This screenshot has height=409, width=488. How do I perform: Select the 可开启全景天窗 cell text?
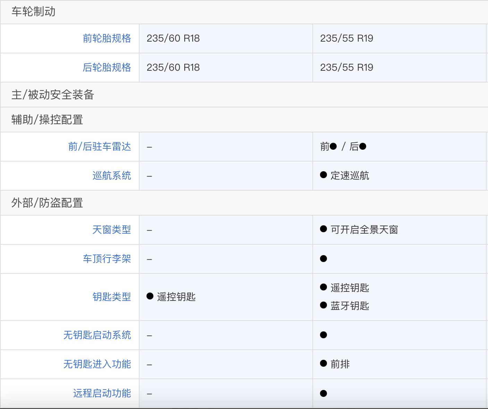(x=364, y=230)
